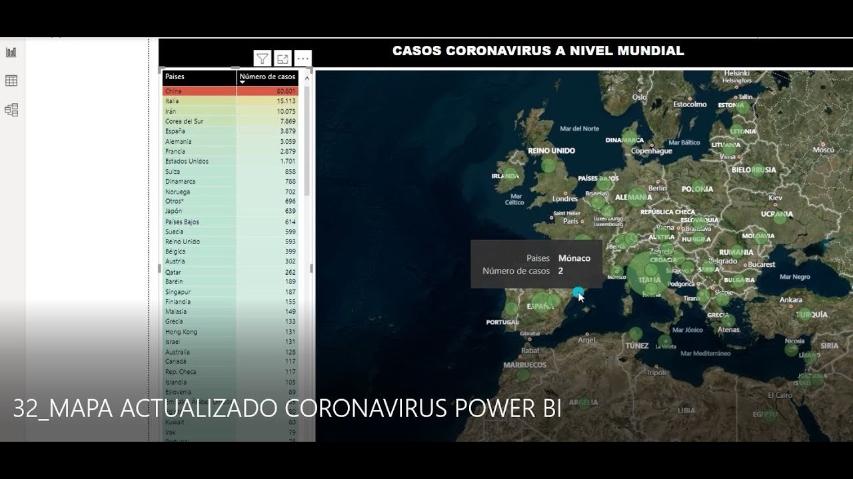Select the Francia row in the table

point(231,151)
